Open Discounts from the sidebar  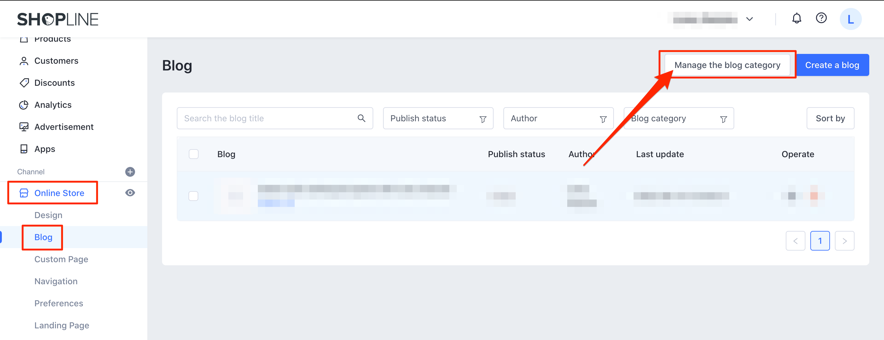[54, 83]
